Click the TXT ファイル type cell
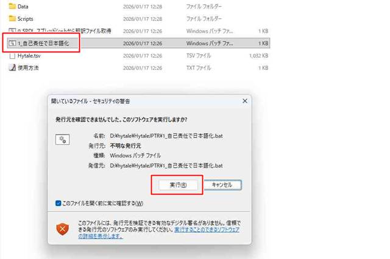390x259 pixels. (x=199, y=67)
